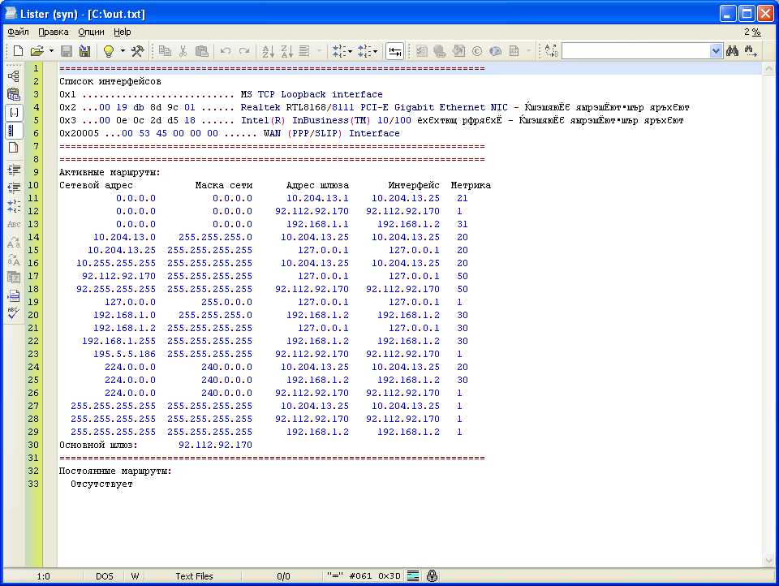Click the ABC checkmark spell-check icon
This screenshot has height=586, width=779.
14,313
